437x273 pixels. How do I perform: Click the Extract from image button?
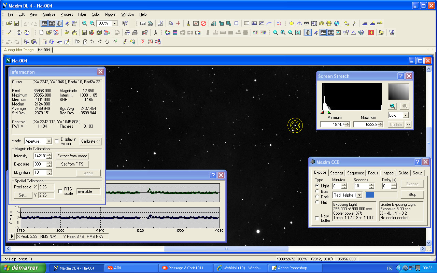click(x=72, y=156)
